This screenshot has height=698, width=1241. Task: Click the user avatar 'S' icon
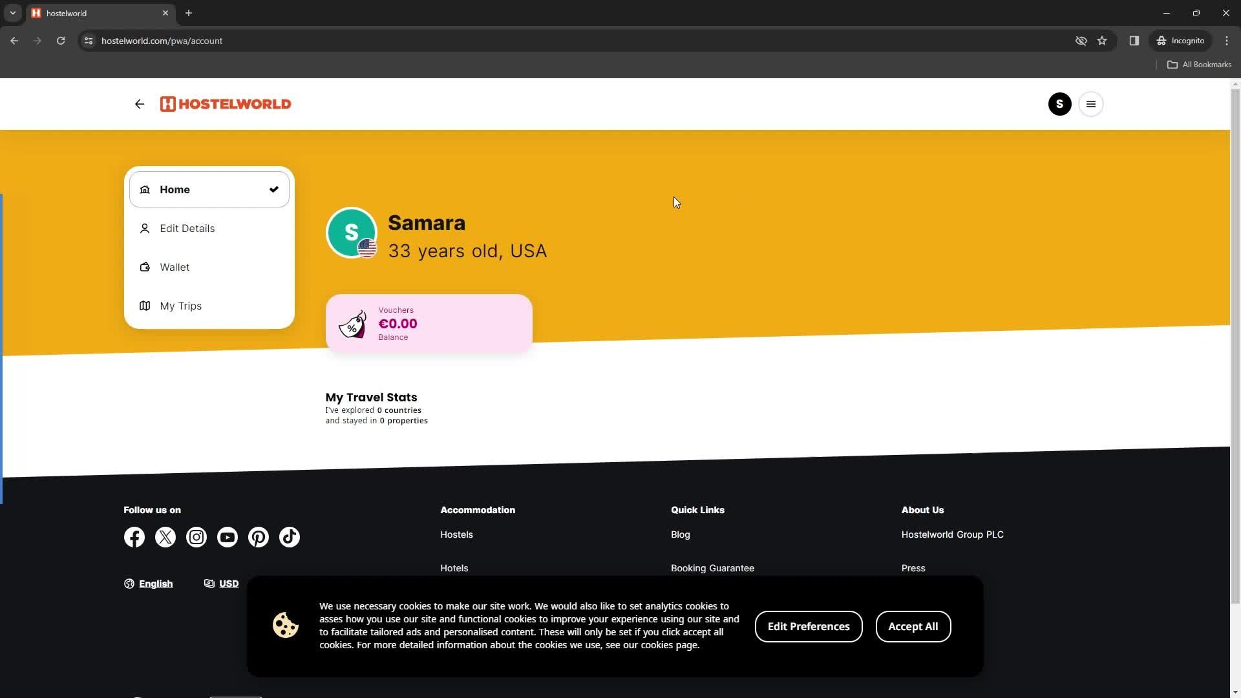[1059, 104]
